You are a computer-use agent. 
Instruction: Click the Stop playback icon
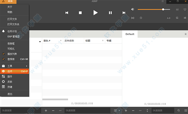80,13
